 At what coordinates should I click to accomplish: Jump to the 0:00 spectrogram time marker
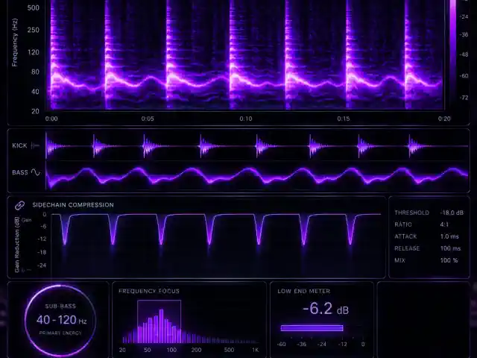coord(51,119)
